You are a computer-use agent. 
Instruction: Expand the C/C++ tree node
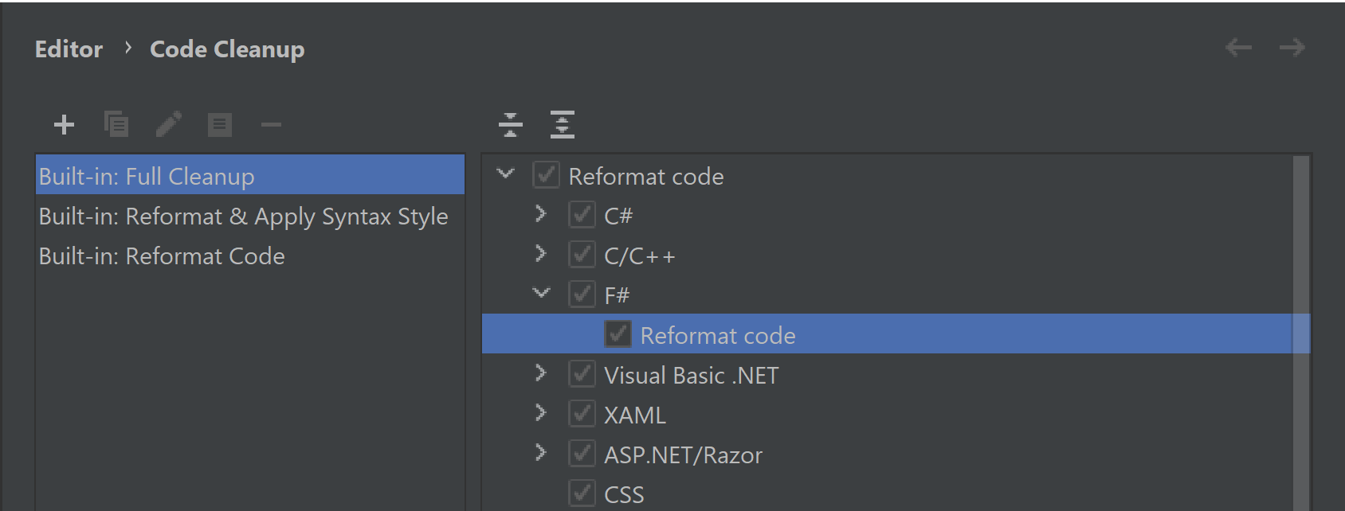pos(541,254)
